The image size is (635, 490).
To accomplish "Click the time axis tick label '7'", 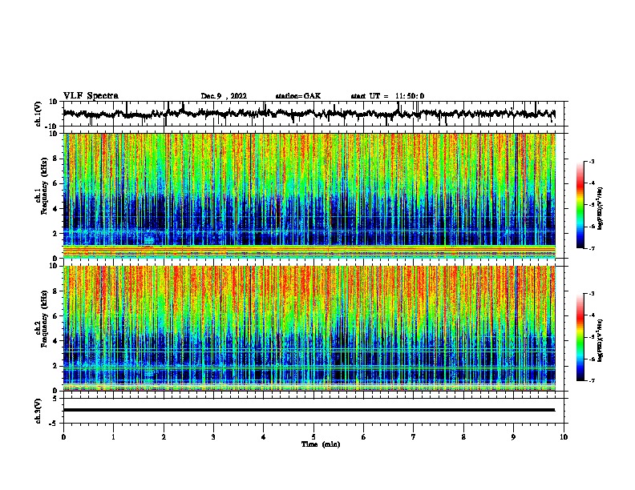I will (414, 437).
